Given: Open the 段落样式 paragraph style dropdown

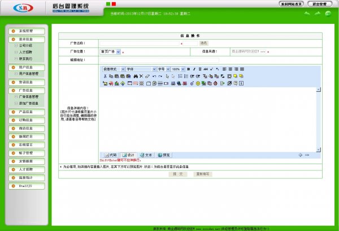Looking at the screenshot, I should click(114, 69).
